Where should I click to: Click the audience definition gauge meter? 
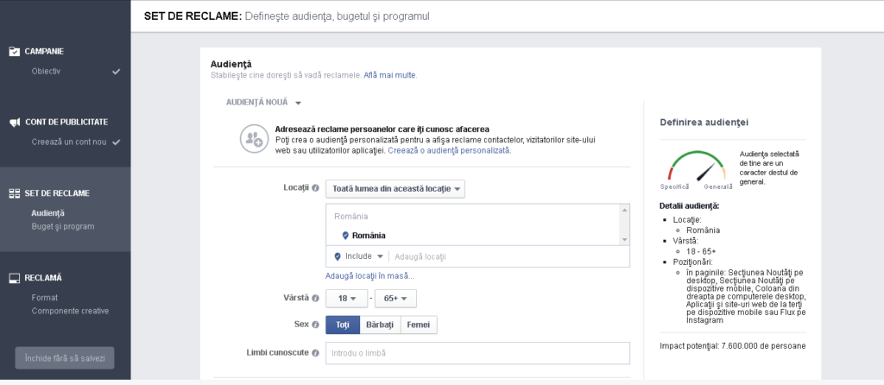pyautogui.click(x=696, y=168)
